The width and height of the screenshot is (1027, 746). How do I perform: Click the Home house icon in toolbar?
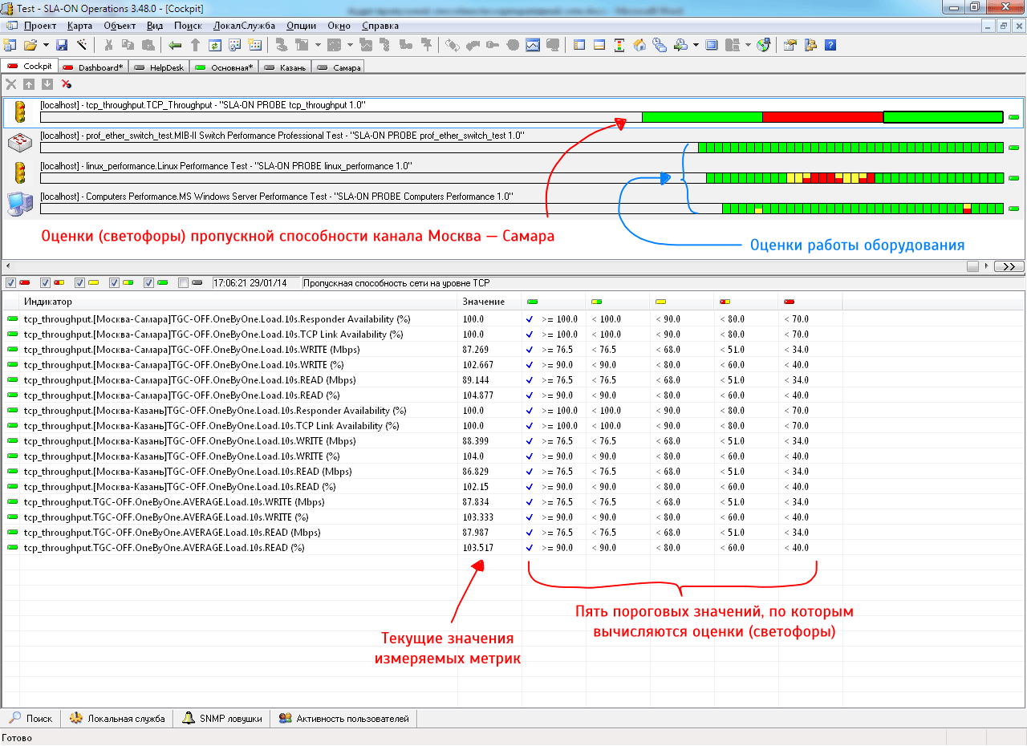pos(639,45)
